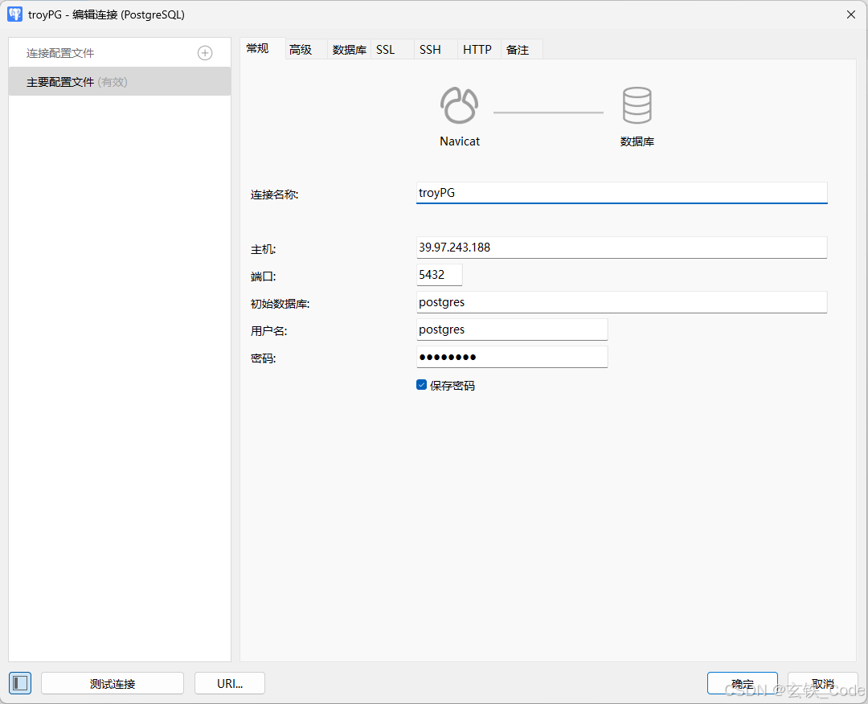Click the 主机 field with 39.97.243.188
Screen dimensions: 868x704
tap(621, 248)
